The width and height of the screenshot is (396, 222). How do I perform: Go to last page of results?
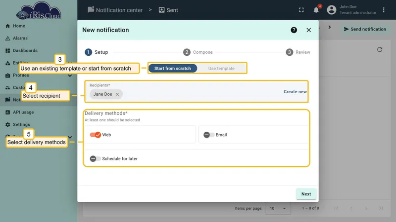pyautogui.click(x=381, y=208)
